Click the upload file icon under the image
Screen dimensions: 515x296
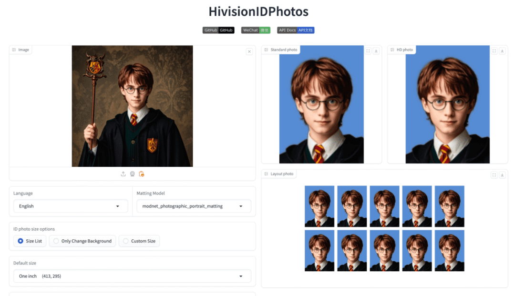123,174
